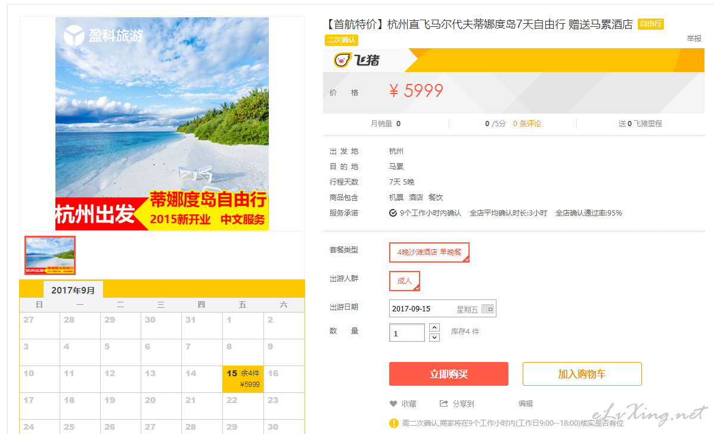Decrease quantity with the down arrow
Image resolution: width=714 pixels, height=434 pixels.
click(x=434, y=337)
